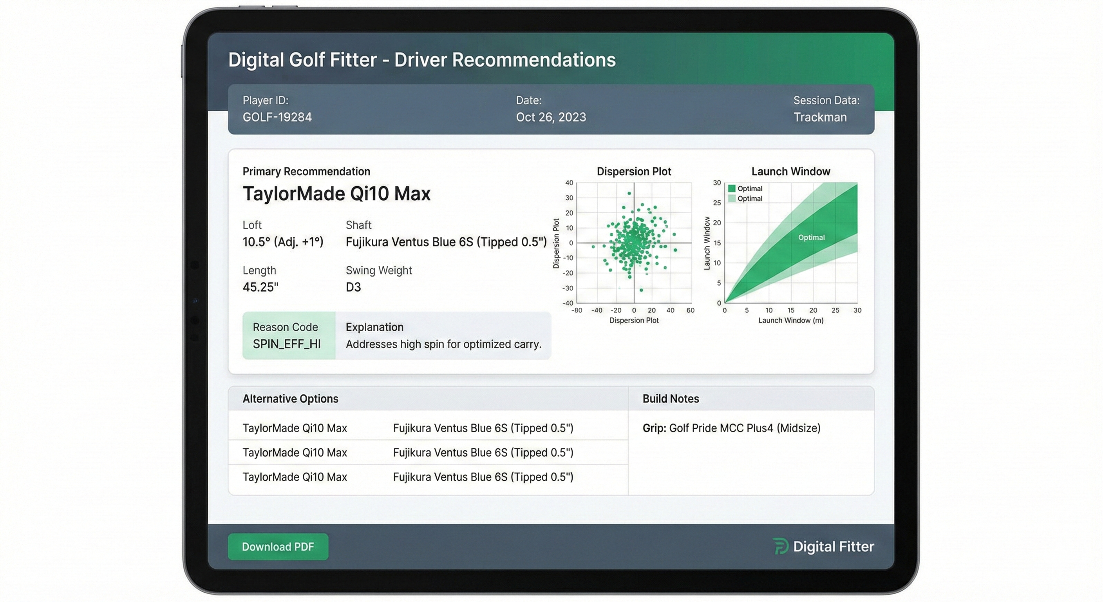
Task: Select the text Addresses high spin for optimized carry
Action: click(444, 344)
